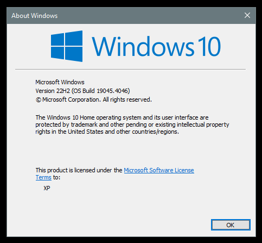Click the licensed user name 'XP'

tap(47, 188)
